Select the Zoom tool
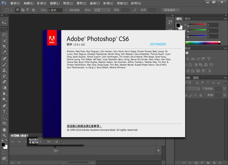This screenshot has width=228, height=165. [4, 135]
